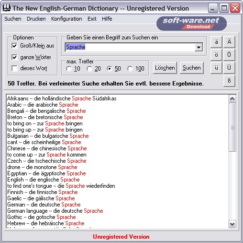Click the results list scrollbar thumb
The width and height of the screenshot is (243, 243).
click(232, 127)
